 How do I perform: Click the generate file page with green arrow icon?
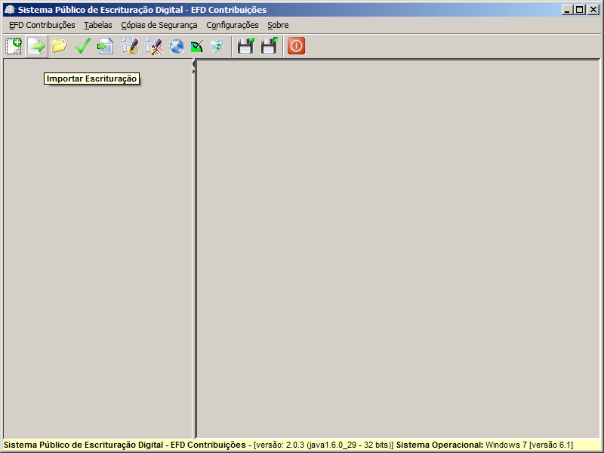pos(106,46)
